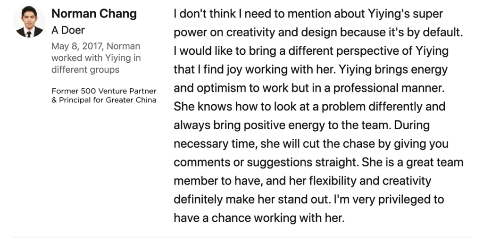Click line "that I find joy working with her"
The width and height of the screenshot is (483, 243).
(310, 70)
